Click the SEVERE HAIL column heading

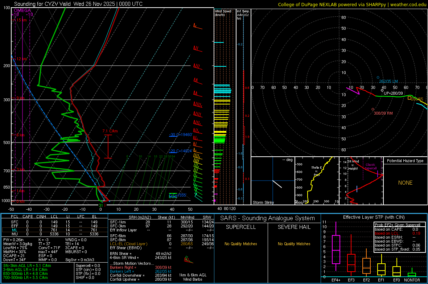pyautogui.click(x=294, y=227)
